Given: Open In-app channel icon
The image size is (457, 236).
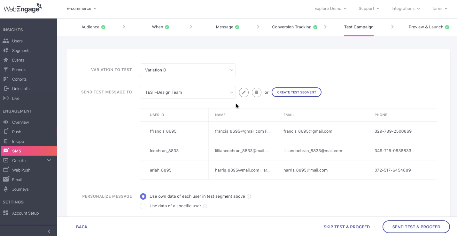Looking at the screenshot, I should click(x=6, y=141).
